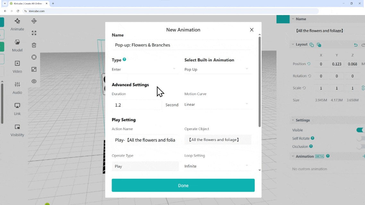Click the Done button
Viewport: 365px width, 205px height.
[x=183, y=185]
